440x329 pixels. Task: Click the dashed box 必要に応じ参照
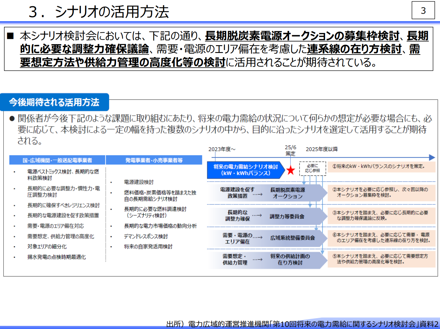(313, 168)
